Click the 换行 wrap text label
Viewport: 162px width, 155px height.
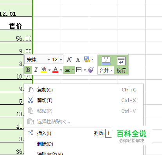[121, 70]
